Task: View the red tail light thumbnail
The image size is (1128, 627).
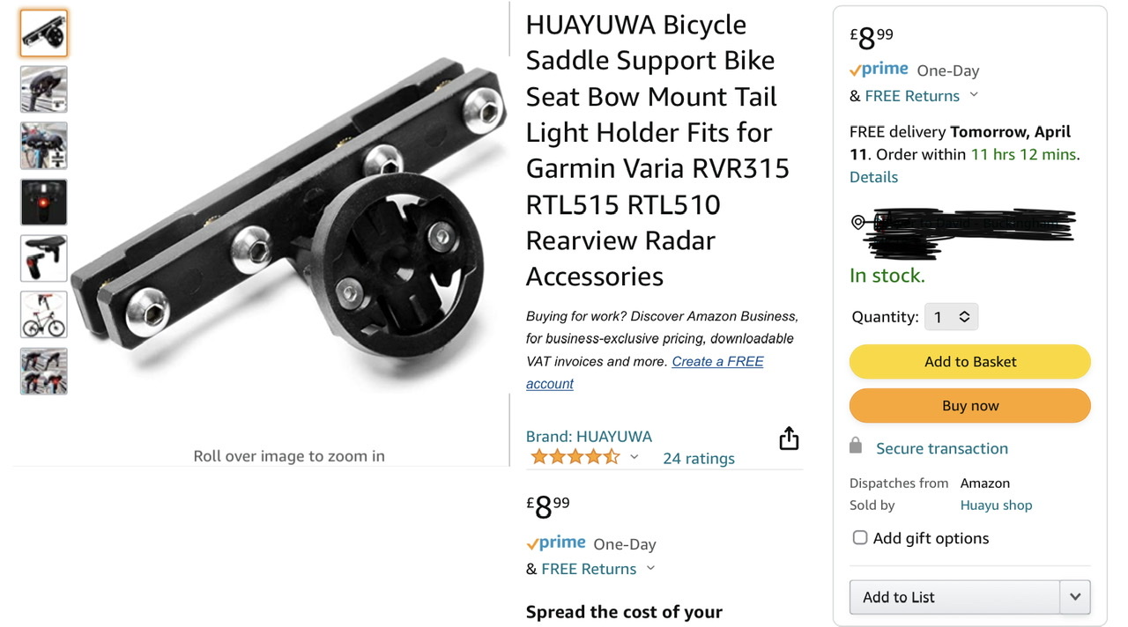Action: (44, 202)
